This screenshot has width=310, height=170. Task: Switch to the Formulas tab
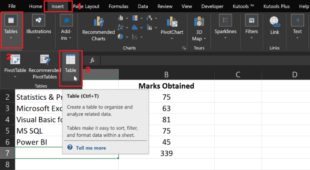coord(119,6)
